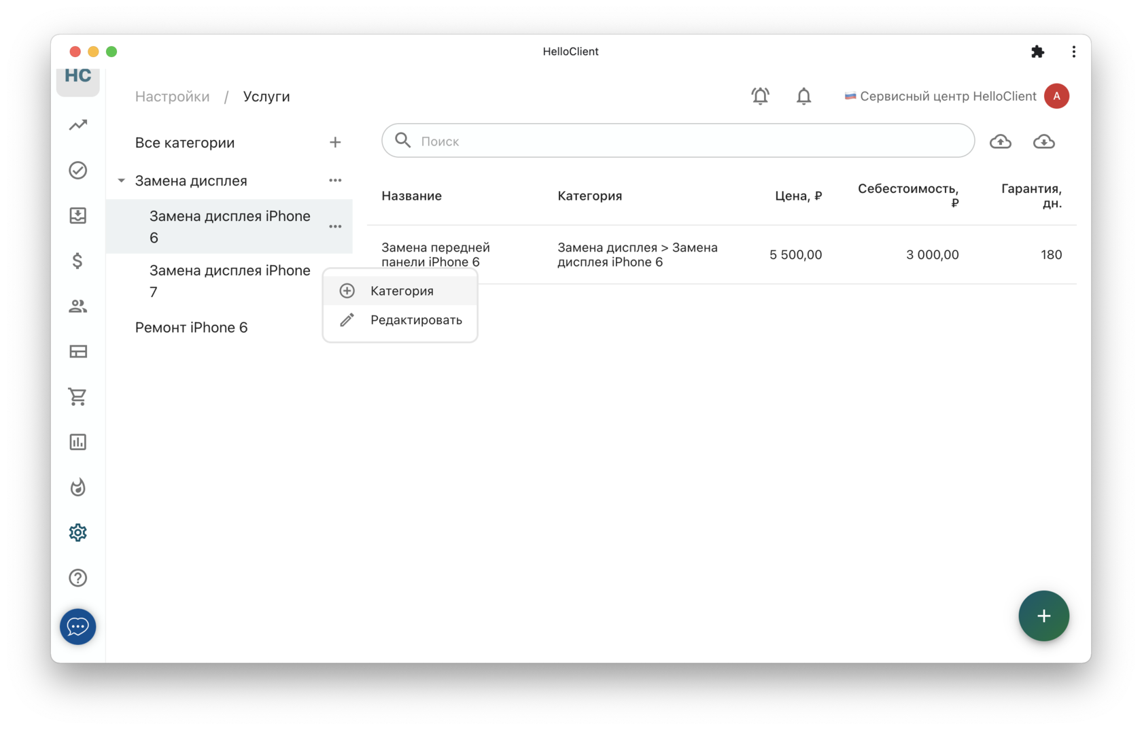The width and height of the screenshot is (1142, 730).
Task: Open the notifications bell icon
Action: pyautogui.click(x=804, y=97)
